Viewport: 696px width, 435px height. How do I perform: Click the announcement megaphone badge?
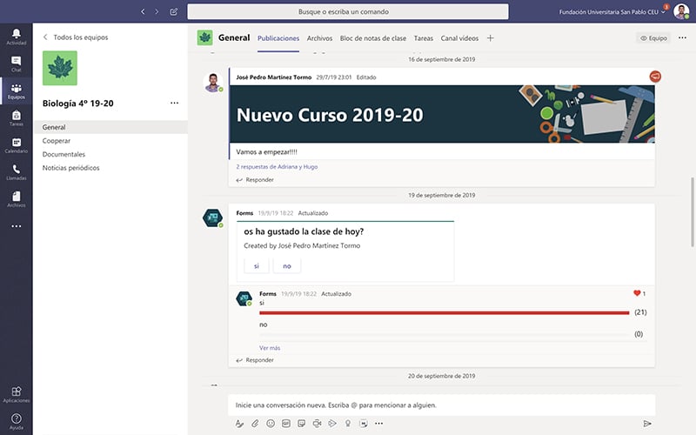[x=655, y=77]
